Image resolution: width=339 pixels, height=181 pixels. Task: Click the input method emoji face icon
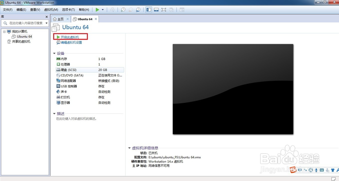pos(311,170)
